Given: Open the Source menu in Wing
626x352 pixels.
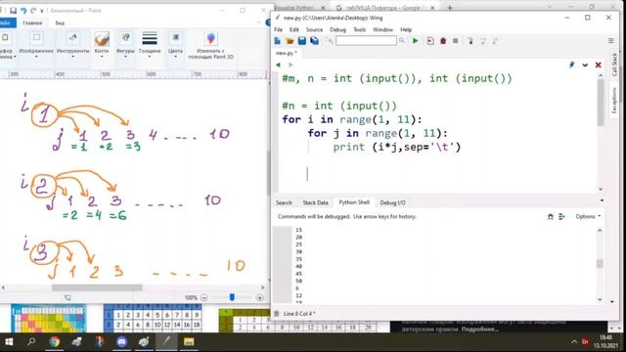Looking at the screenshot, I should [x=314, y=29].
